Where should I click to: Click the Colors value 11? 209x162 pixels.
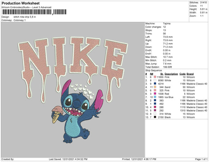[x=201, y=6]
